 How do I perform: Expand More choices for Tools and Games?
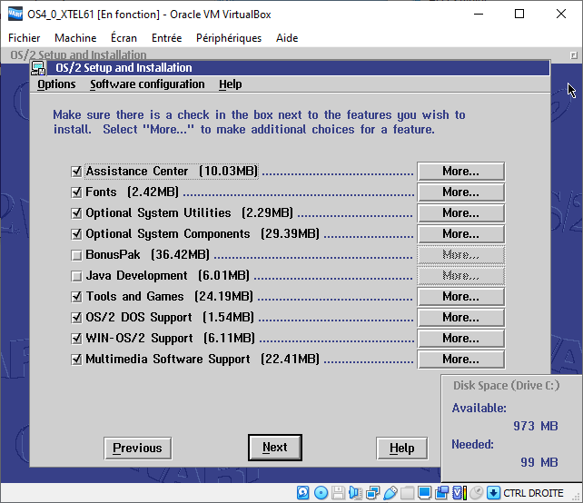click(x=460, y=297)
